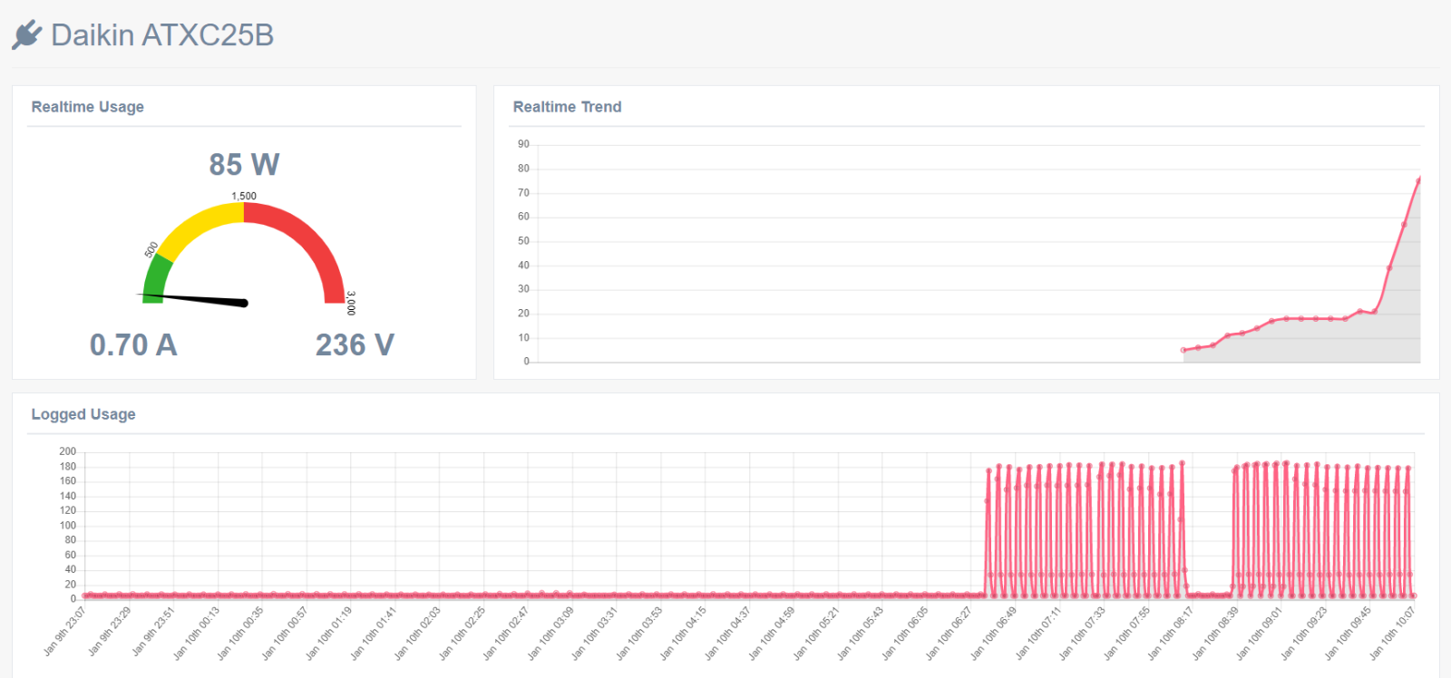Click the 100 label on Logged Usage axis

[x=68, y=525]
